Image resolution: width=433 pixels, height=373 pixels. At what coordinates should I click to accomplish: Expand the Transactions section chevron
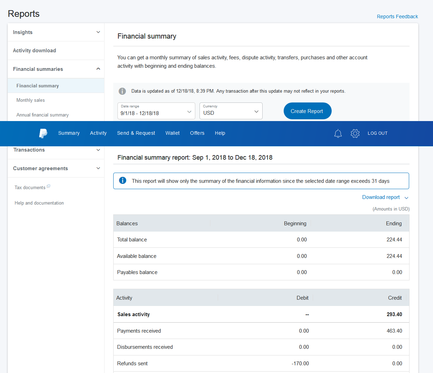coord(98,150)
